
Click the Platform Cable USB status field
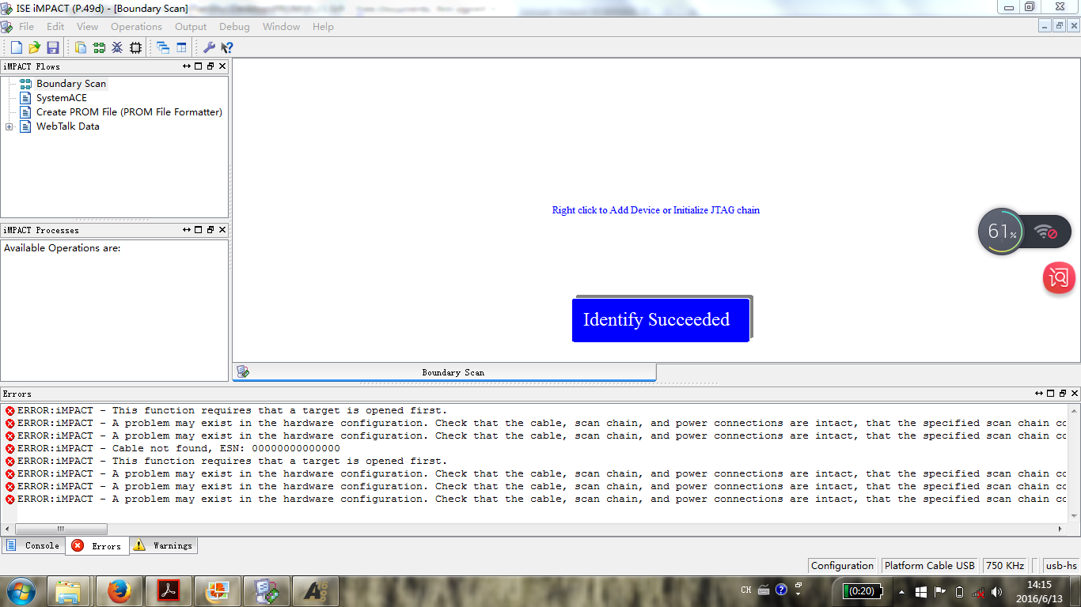point(930,565)
